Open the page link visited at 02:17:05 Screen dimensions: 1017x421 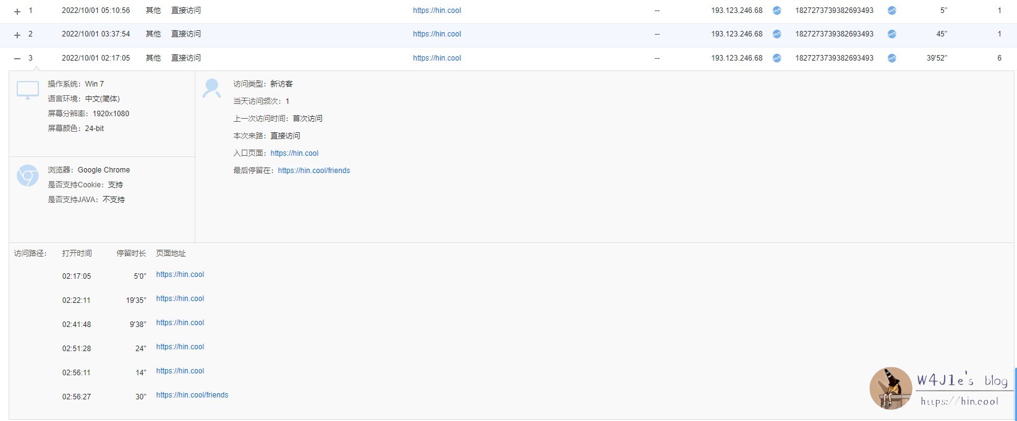tap(180, 274)
